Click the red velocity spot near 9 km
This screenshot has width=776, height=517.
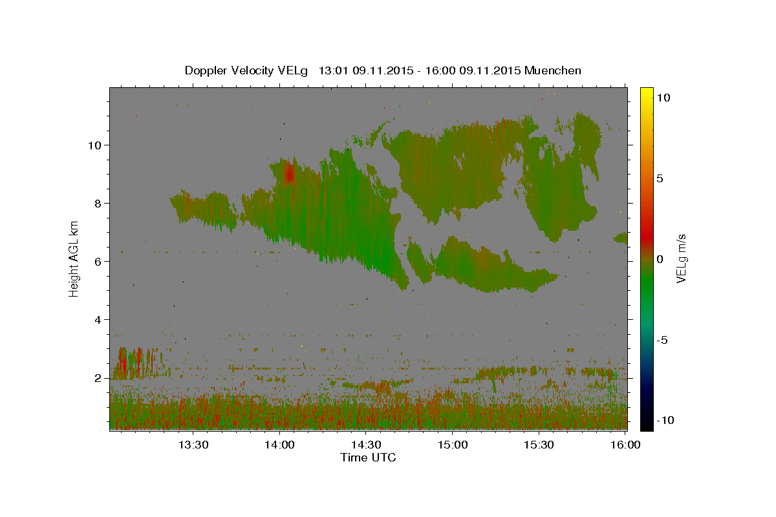click(x=288, y=173)
